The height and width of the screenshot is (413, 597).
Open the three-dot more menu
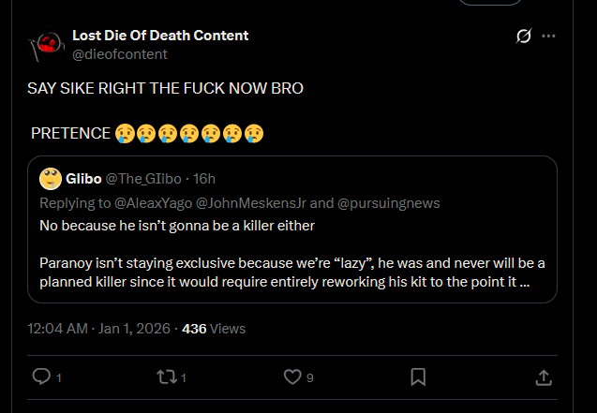coord(549,36)
